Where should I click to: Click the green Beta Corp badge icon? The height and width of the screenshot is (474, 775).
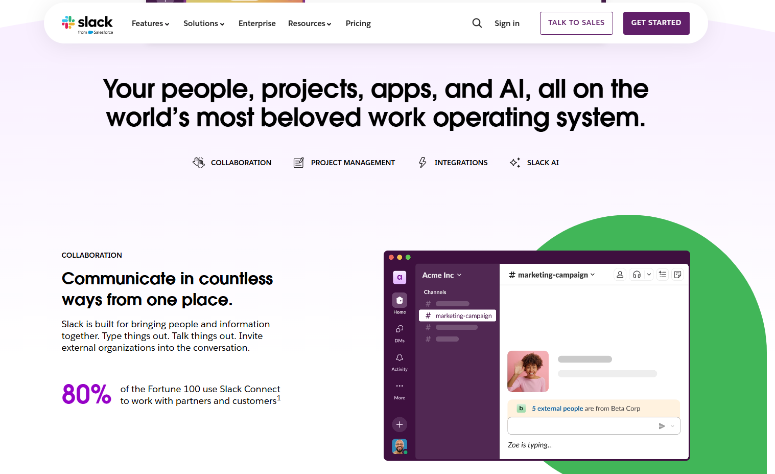tap(521, 408)
